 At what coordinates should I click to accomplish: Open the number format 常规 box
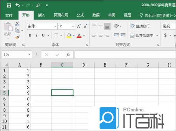coord(169,26)
